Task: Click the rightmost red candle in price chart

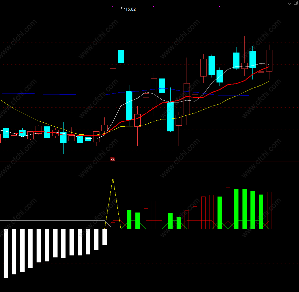Action: coord(269,61)
